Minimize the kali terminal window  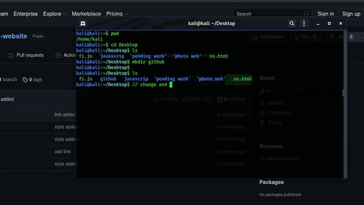click(318, 23)
